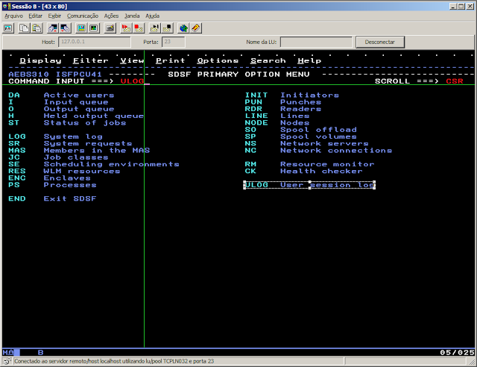The height and width of the screenshot is (367, 477).
Task: Open the Exibir menu
Action: [54, 16]
